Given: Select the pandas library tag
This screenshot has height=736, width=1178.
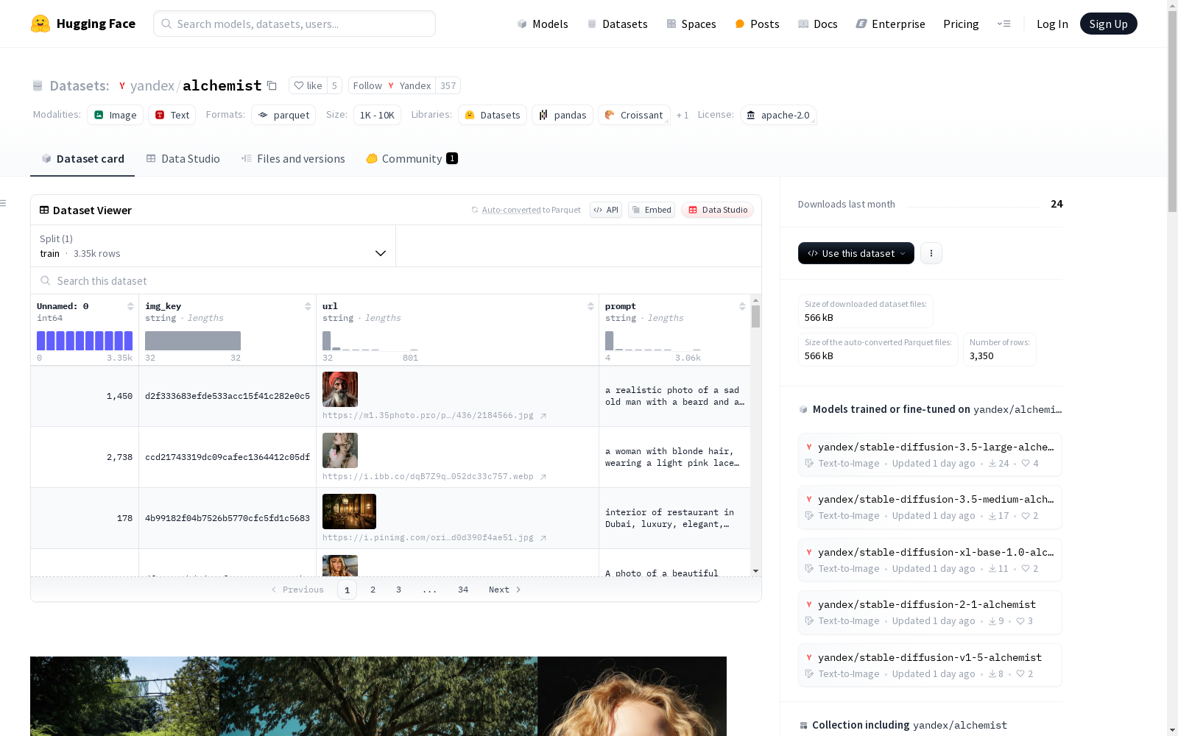Looking at the screenshot, I should (562, 115).
